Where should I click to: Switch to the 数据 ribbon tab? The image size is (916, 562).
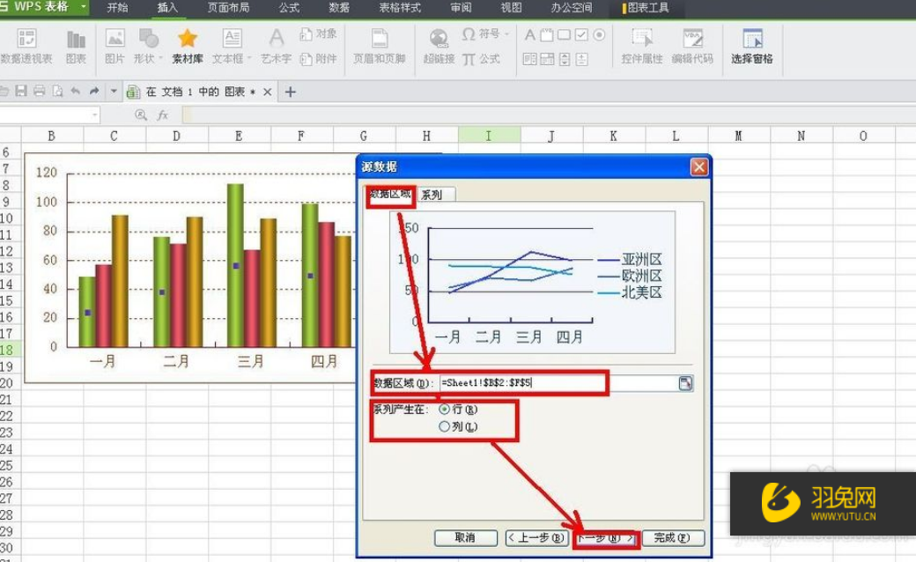339,8
